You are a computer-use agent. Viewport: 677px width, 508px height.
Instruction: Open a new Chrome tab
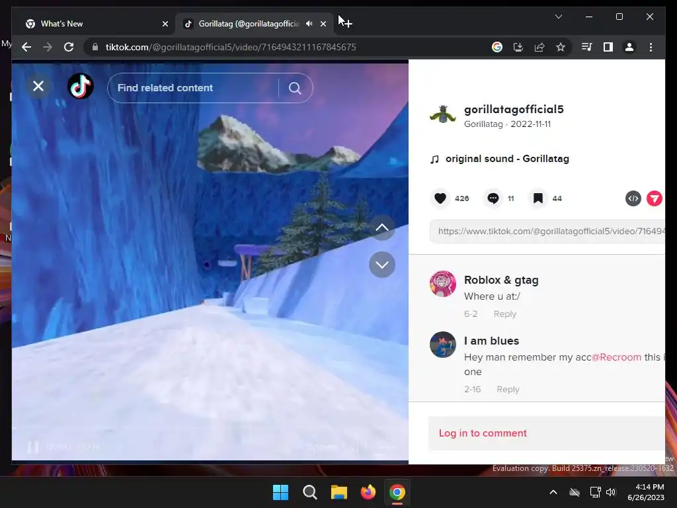coord(348,24)
